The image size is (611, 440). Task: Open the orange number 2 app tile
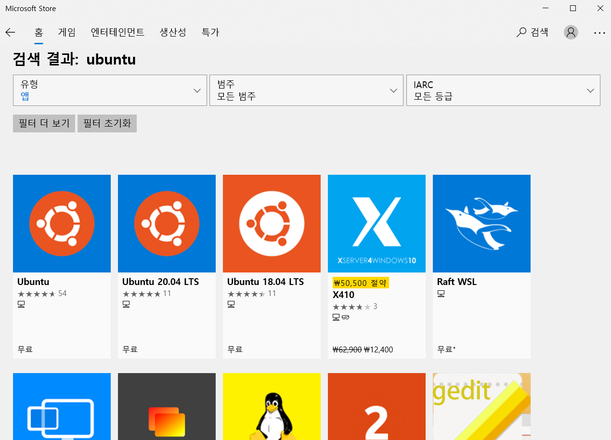coord(377,406)
